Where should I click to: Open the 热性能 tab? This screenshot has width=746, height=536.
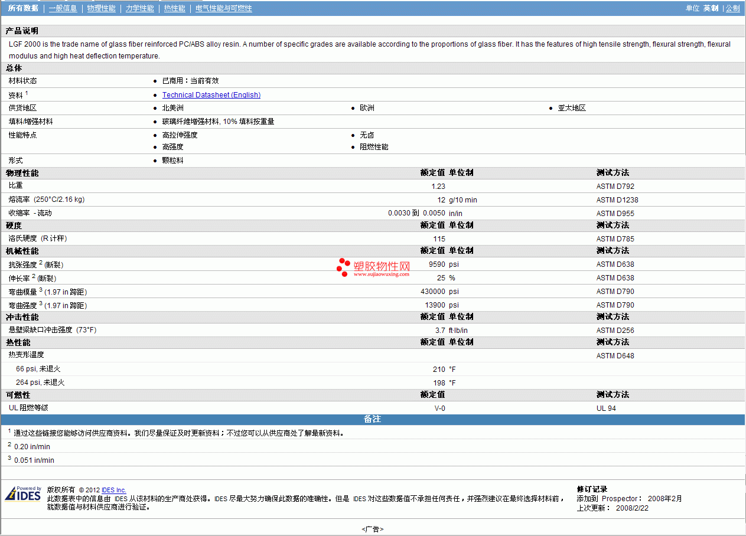coord(174,8)
